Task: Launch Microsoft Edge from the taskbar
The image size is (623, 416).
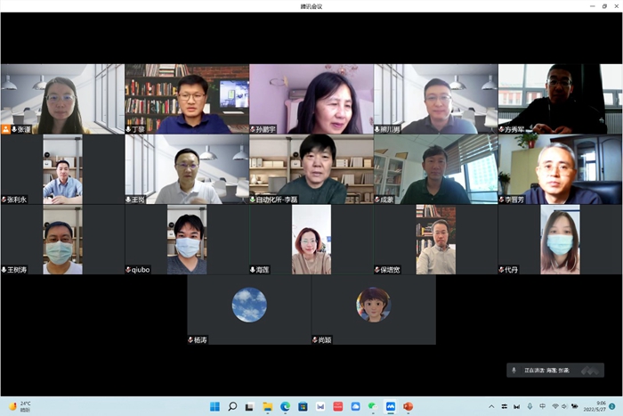Action: pyautogui.click(x=286, y=406)
